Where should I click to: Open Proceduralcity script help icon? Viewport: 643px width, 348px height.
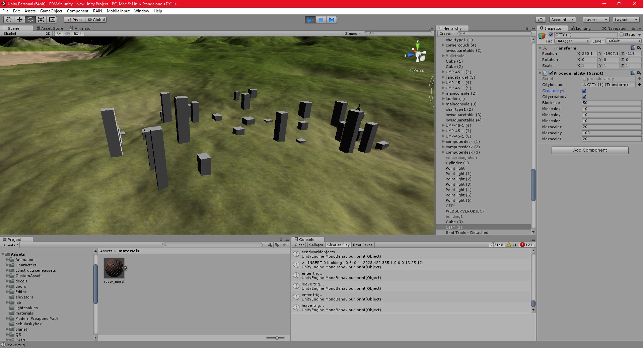point(633,73)
